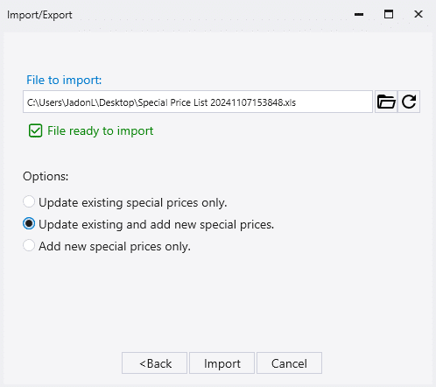
Task: Select the 'Add new special prices only' radio
Action: point(29,245)
